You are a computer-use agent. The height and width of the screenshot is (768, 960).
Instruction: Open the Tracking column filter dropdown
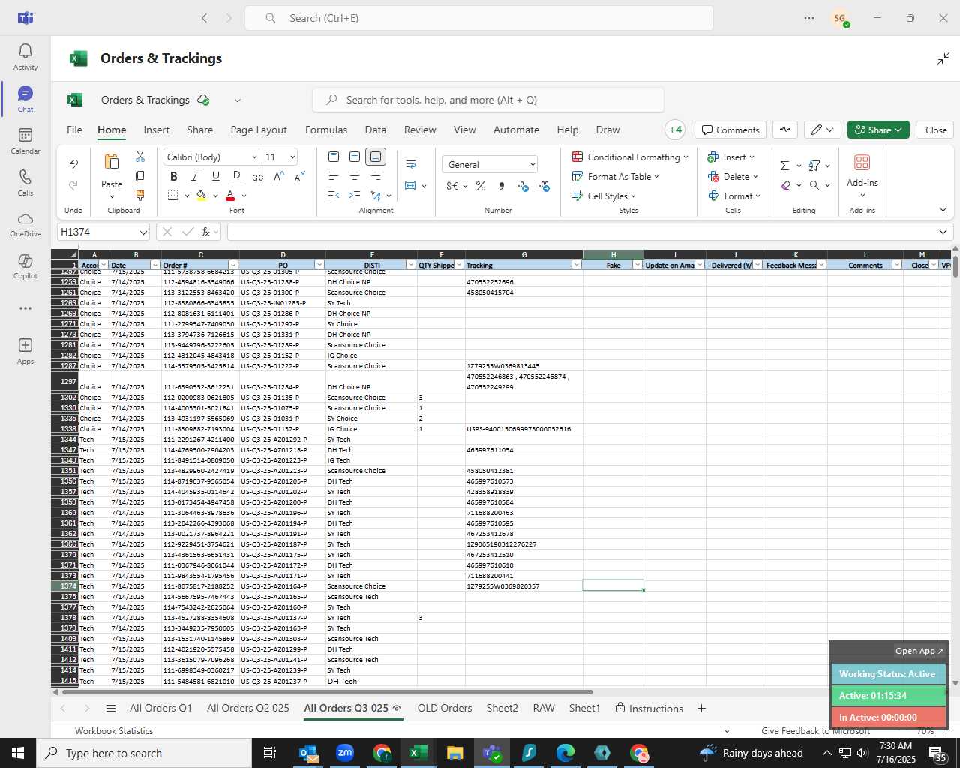click(576, 265)
